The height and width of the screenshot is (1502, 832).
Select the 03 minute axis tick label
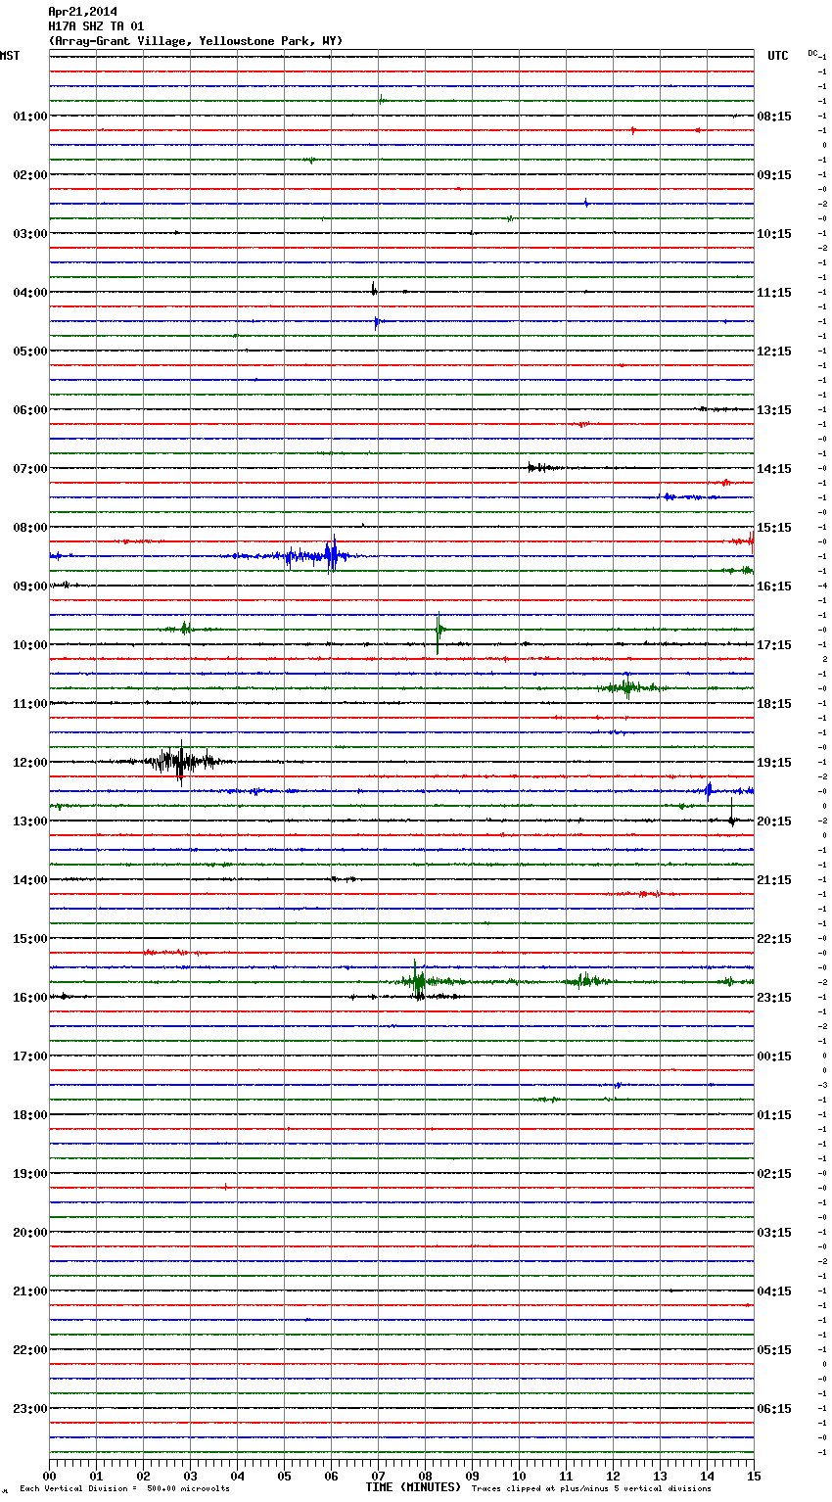[190, 1476]
